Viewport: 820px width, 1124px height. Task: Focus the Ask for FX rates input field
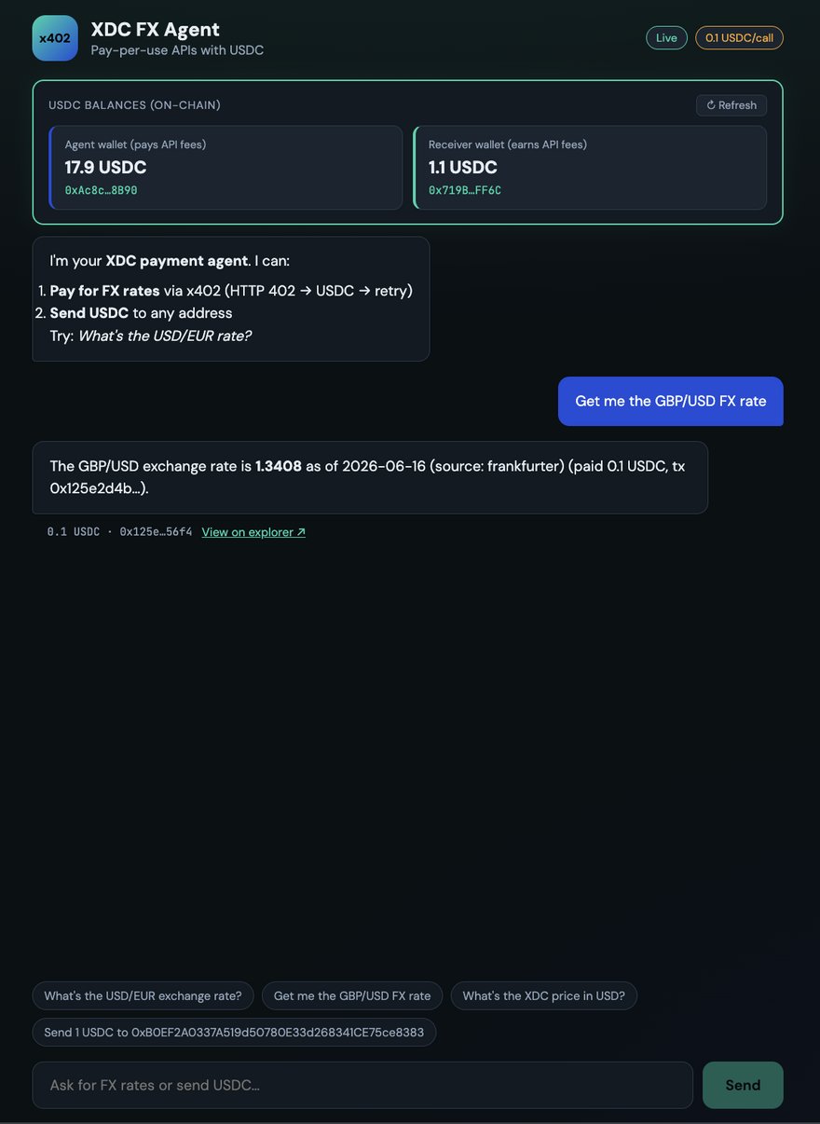362,1085
